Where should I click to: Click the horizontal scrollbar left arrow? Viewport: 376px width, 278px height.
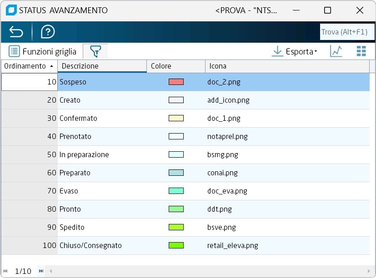coord(50,271)
